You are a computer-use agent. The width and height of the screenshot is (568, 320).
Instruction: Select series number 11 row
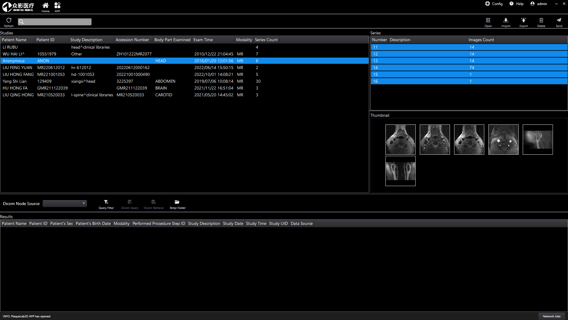coord(469,47)
